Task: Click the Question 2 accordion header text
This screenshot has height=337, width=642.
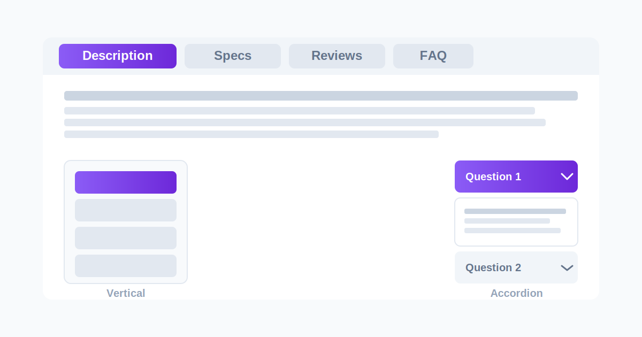Action: click(x=493, y=267)
